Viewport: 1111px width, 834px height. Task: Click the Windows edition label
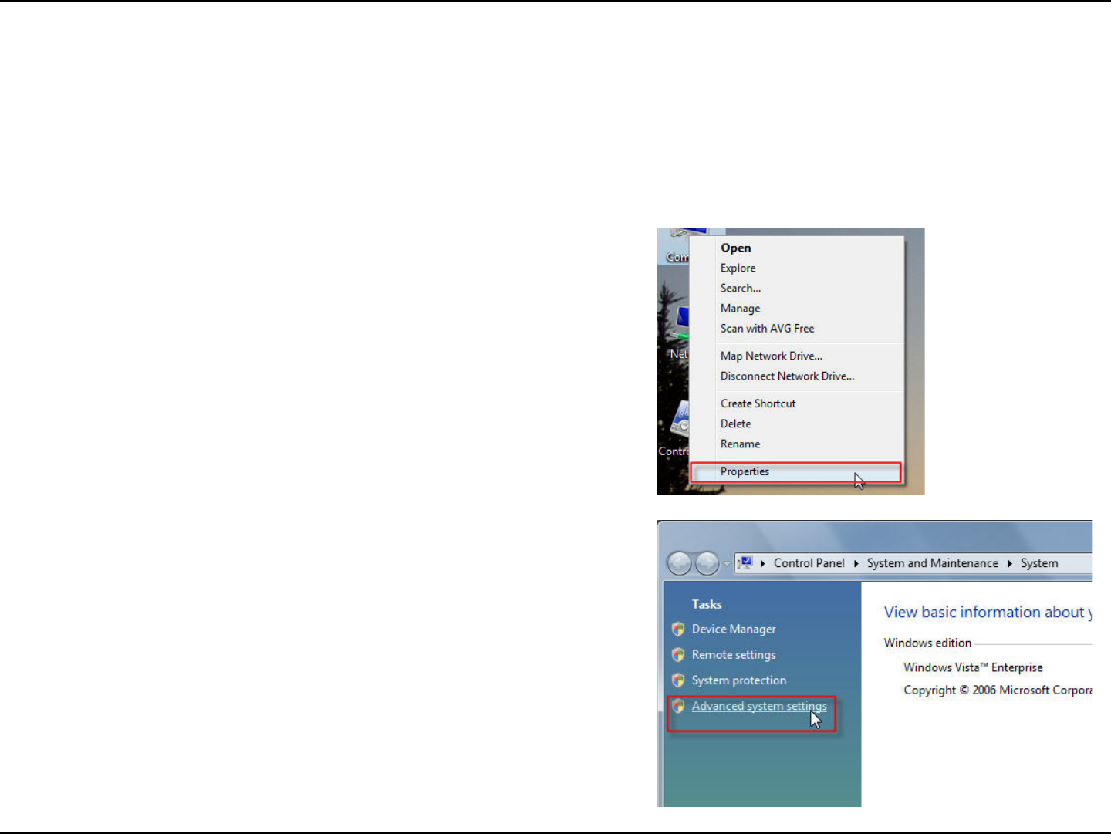pyautogui.click(x=927, y=643)
